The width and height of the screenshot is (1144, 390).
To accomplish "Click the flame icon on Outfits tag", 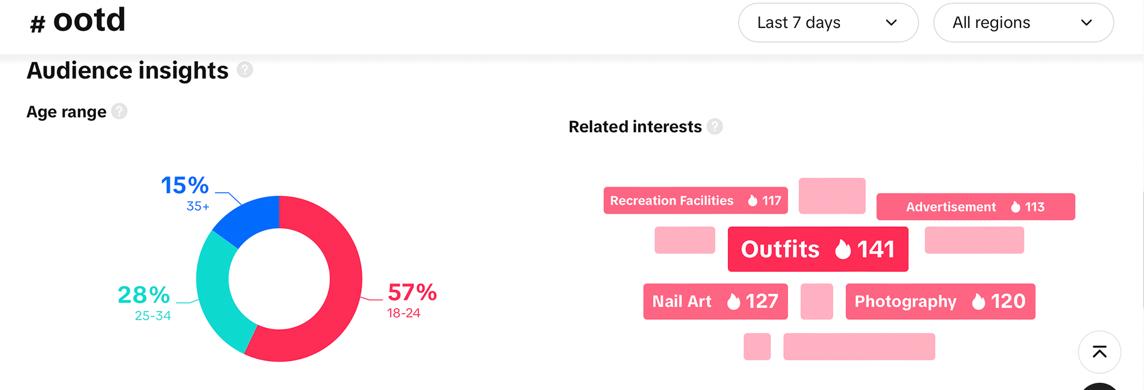I will [843, 249].
